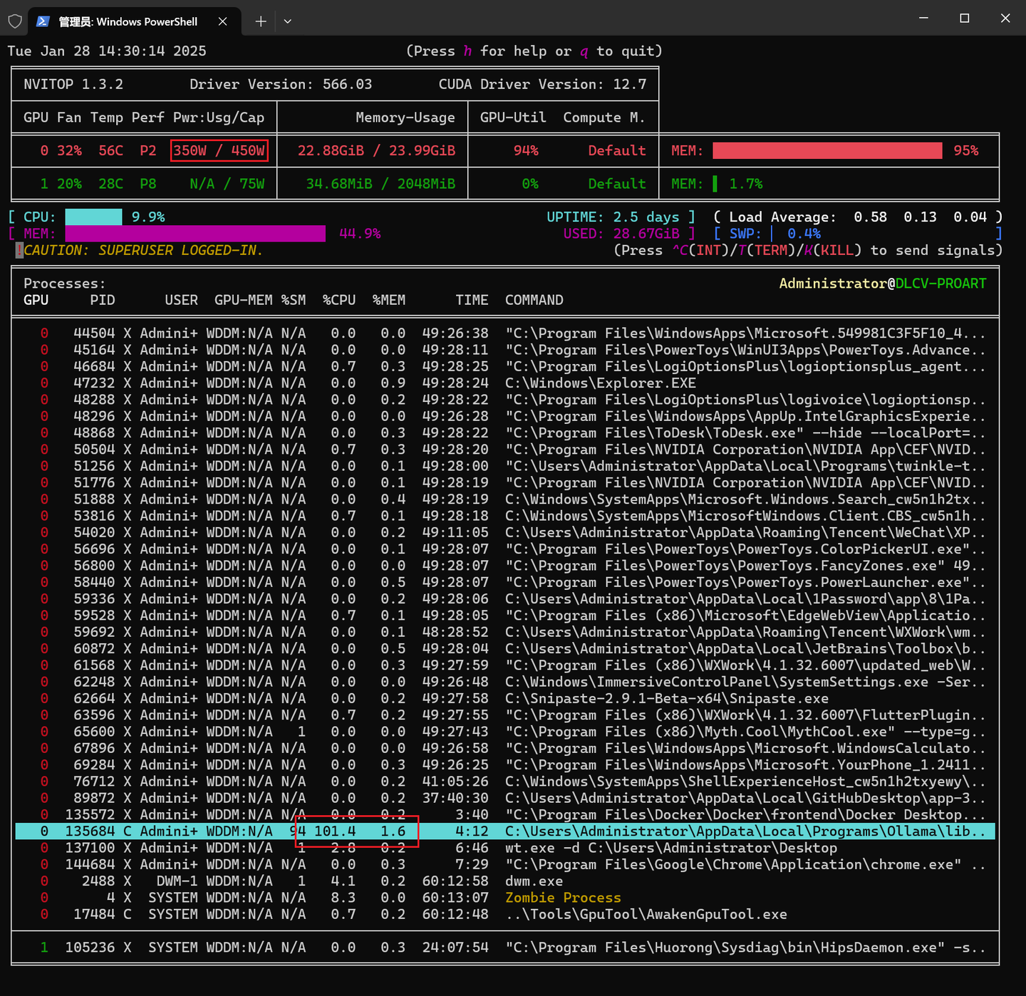The image size is (1026, 996).
Task: Click the shield icon beside the tab bar
Action: tap(14, 21)
